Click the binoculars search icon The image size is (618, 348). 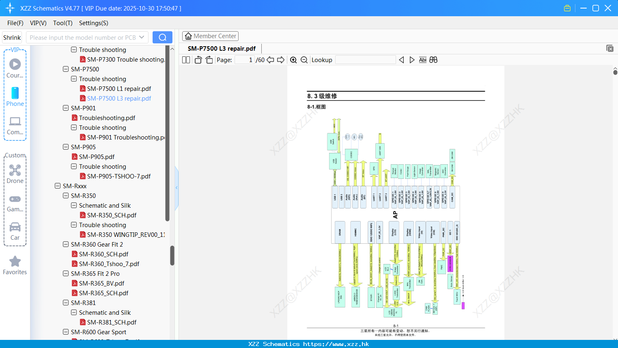(x=433, y=60)
